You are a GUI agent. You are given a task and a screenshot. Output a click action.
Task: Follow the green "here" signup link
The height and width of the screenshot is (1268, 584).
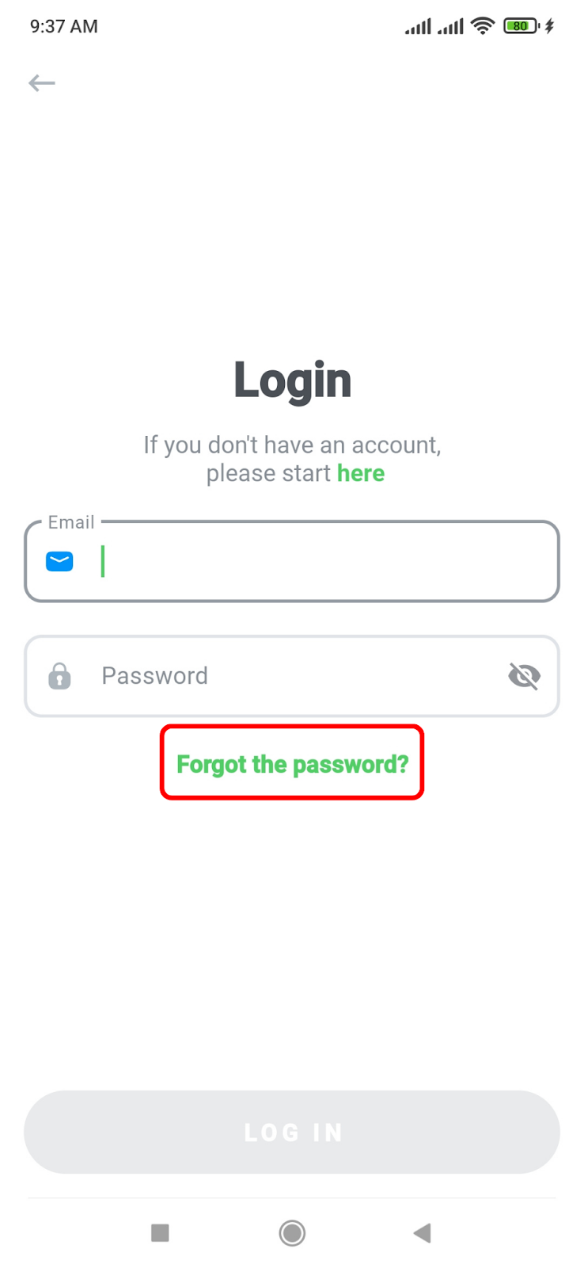(361, 473)
